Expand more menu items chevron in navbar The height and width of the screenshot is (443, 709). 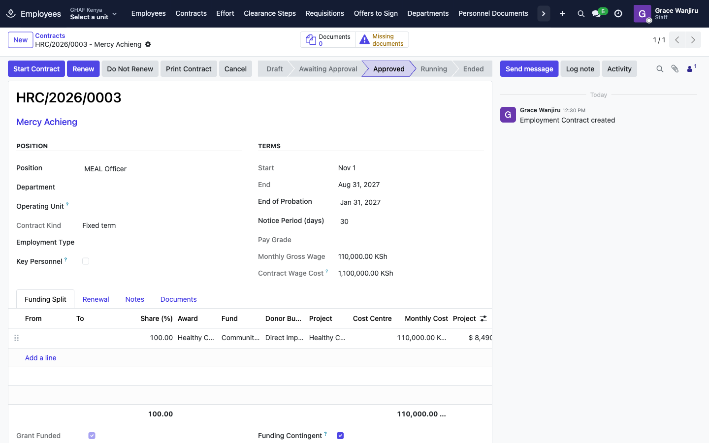coord(544,14)
